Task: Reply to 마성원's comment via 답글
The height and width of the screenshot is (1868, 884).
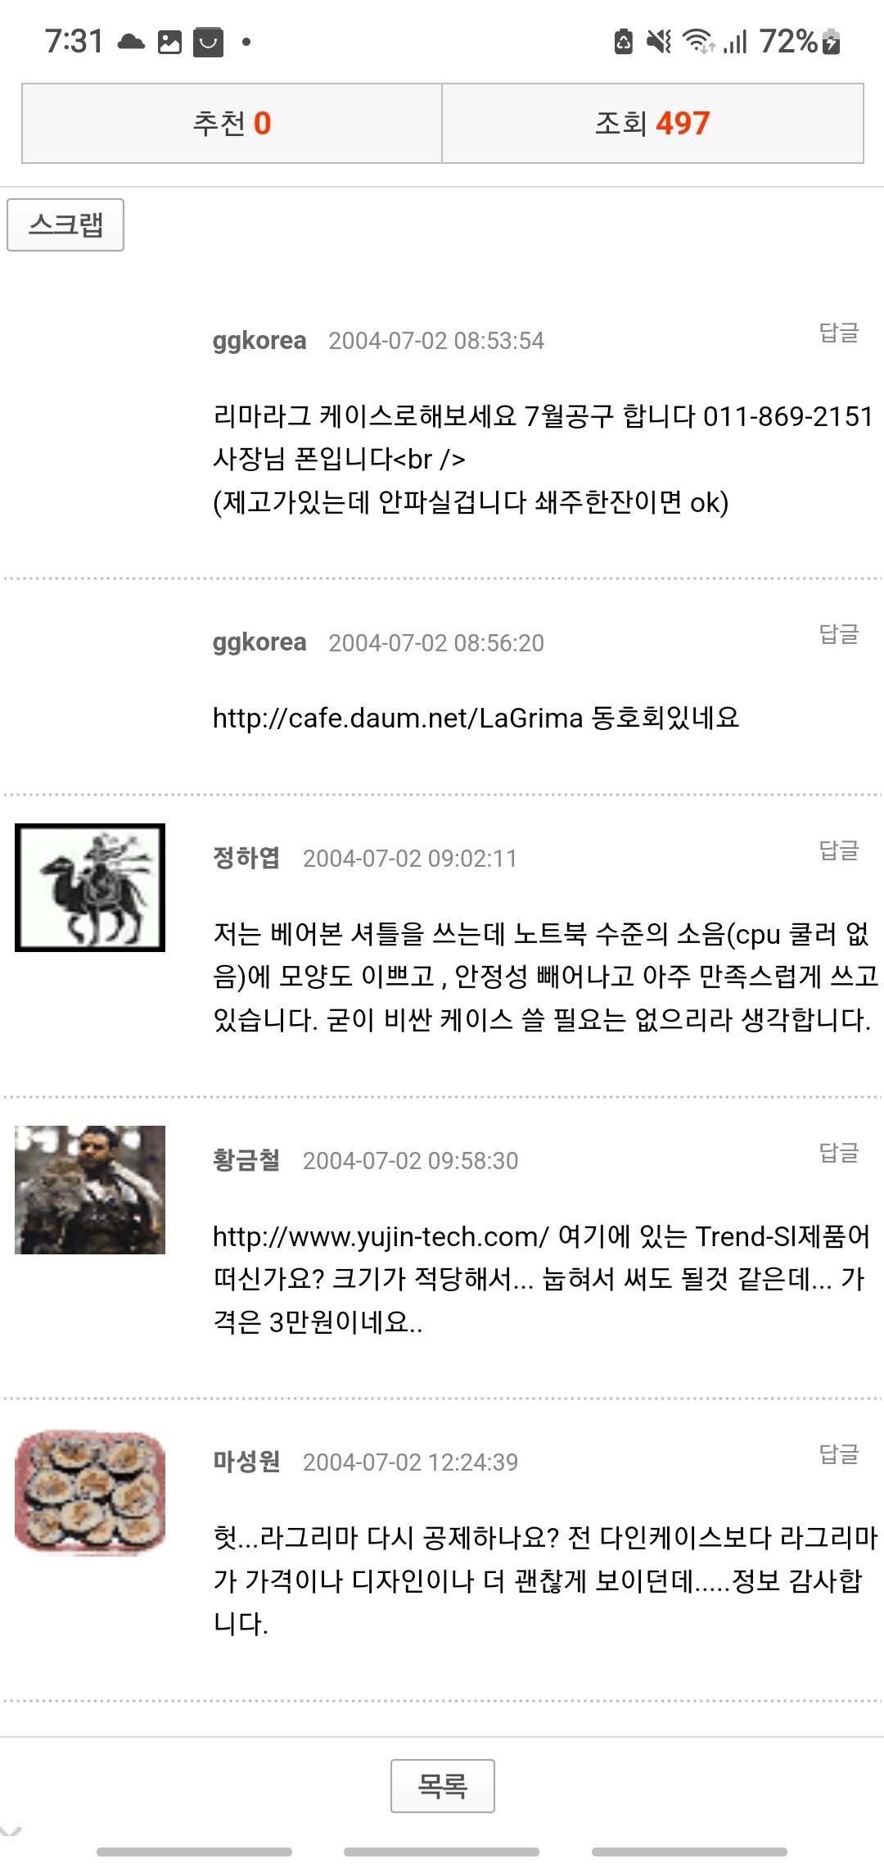Action: pos(839,1453)
